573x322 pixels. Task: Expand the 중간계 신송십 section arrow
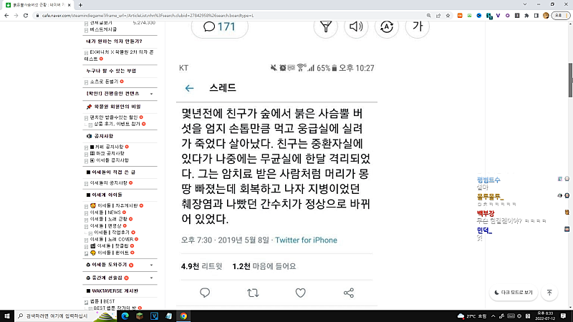tap(151, 278)
